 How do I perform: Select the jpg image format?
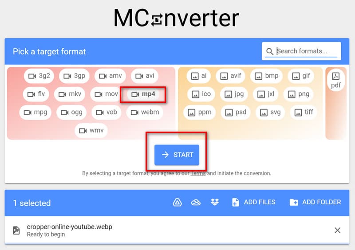coord(234,94)
